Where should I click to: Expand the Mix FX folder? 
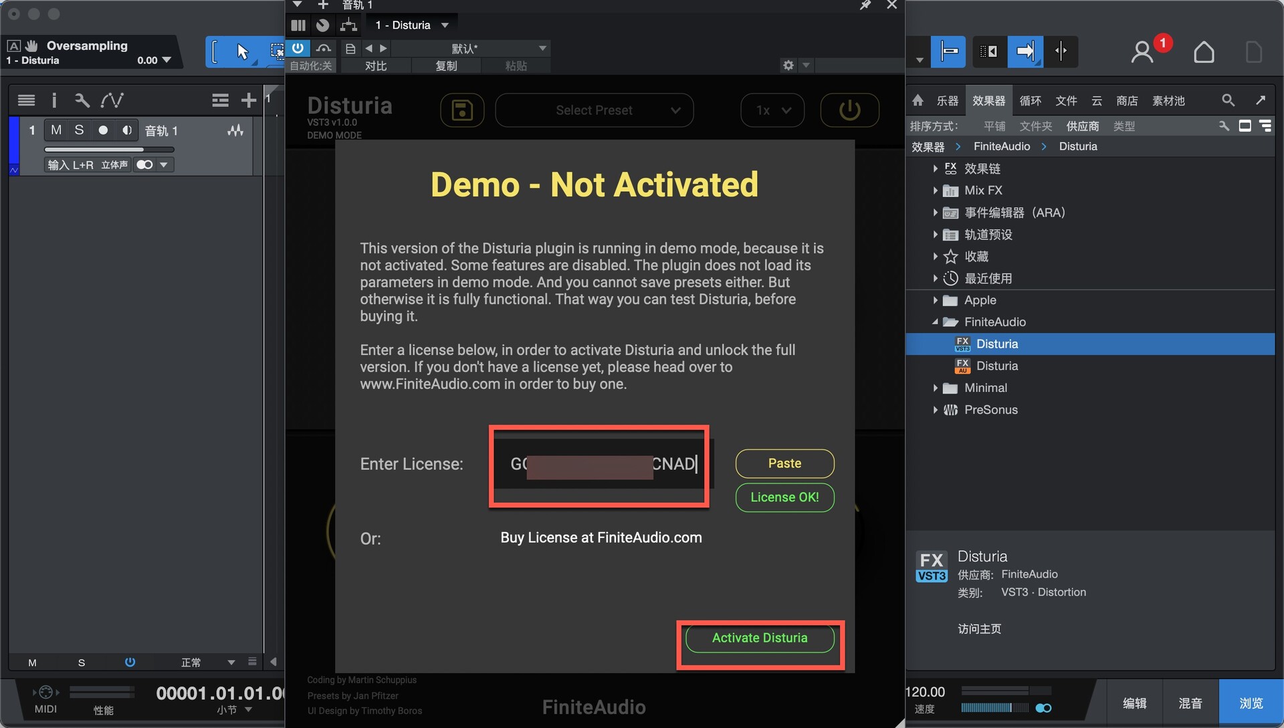935,191
